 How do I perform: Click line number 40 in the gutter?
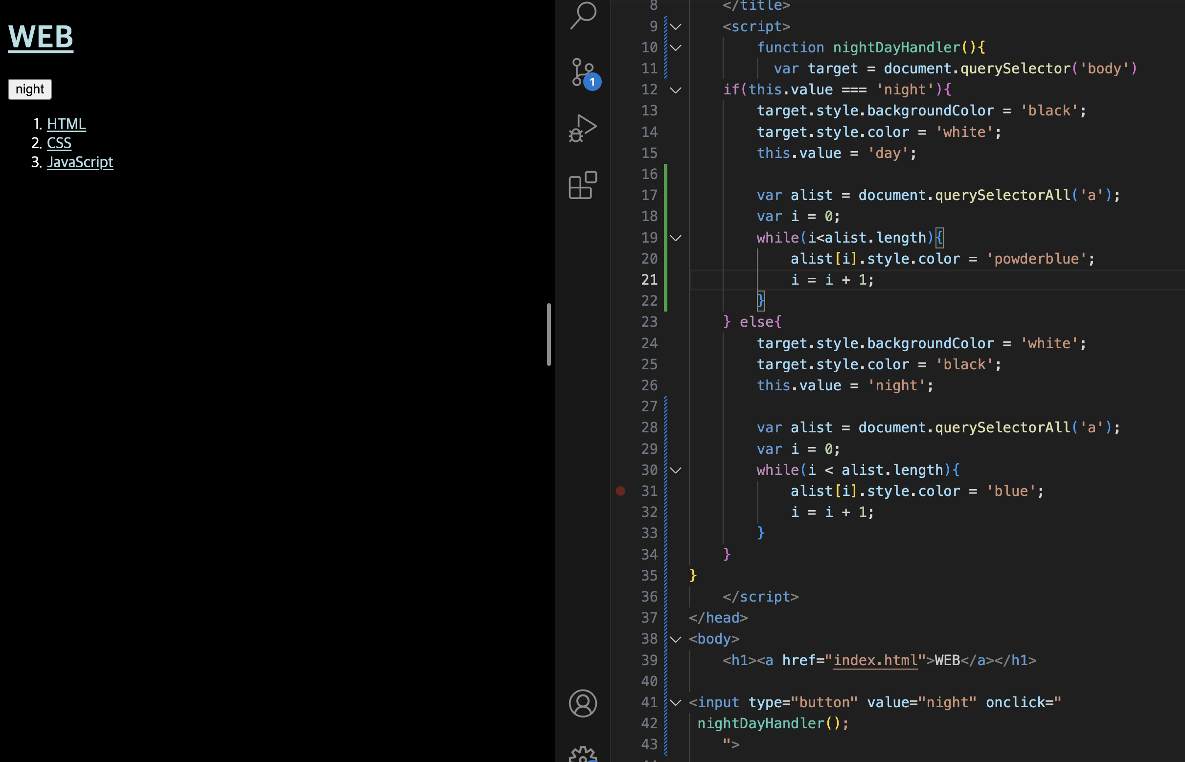coord(649,681)
